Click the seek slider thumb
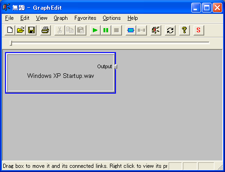 tap(11, 43)
